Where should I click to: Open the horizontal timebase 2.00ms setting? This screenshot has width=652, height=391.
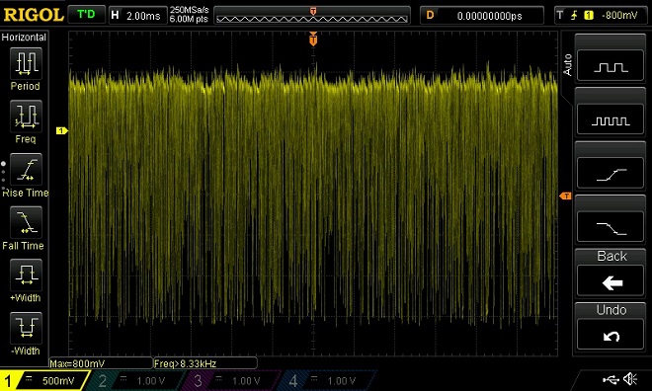pos(137,16)
